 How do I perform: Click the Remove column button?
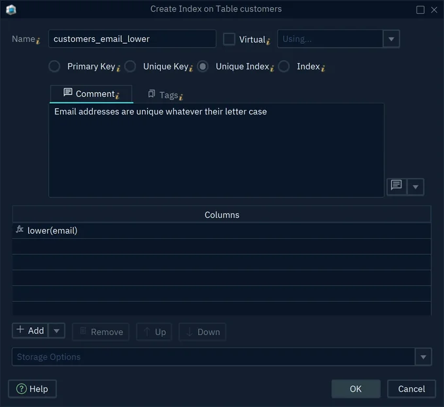[x=101, y=332]
